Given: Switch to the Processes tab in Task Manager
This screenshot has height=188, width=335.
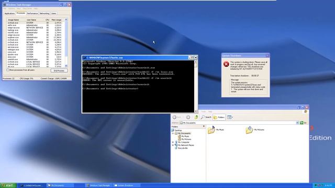Looking at the screenshot, I should point(21,13).
